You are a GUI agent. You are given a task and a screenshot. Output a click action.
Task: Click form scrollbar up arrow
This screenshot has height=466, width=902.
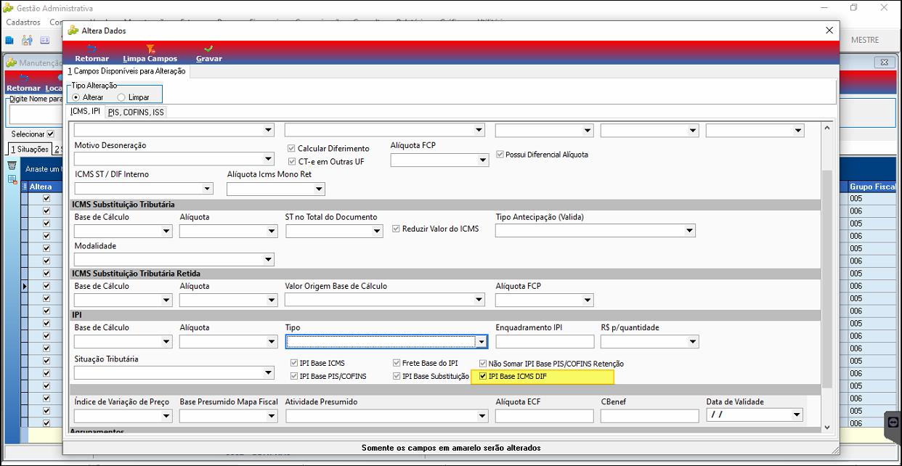[826, 128]
